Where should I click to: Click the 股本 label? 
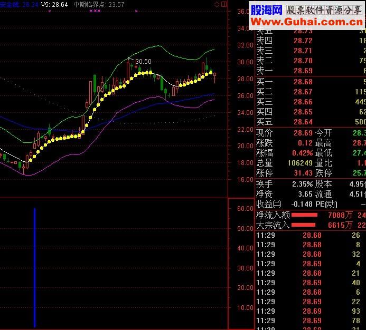point(324,184)
